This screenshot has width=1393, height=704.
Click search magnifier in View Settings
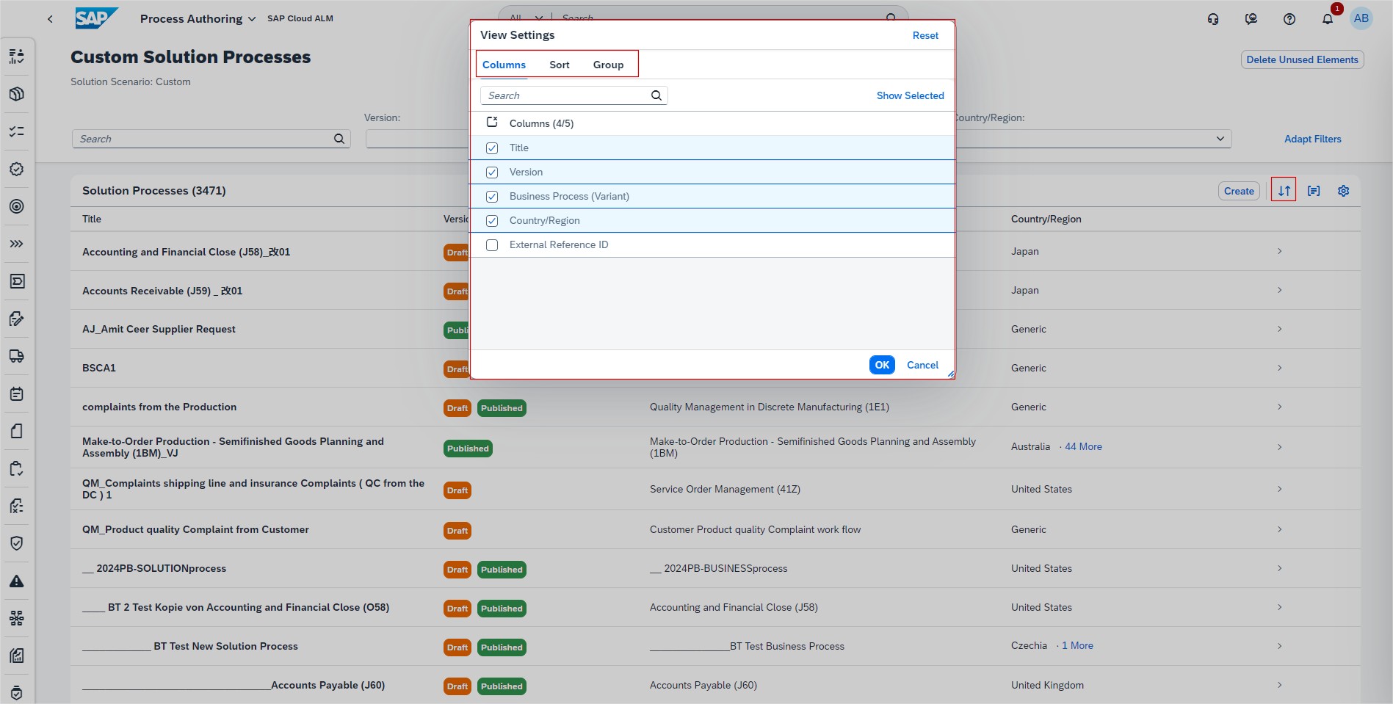[x=656, y=95]
